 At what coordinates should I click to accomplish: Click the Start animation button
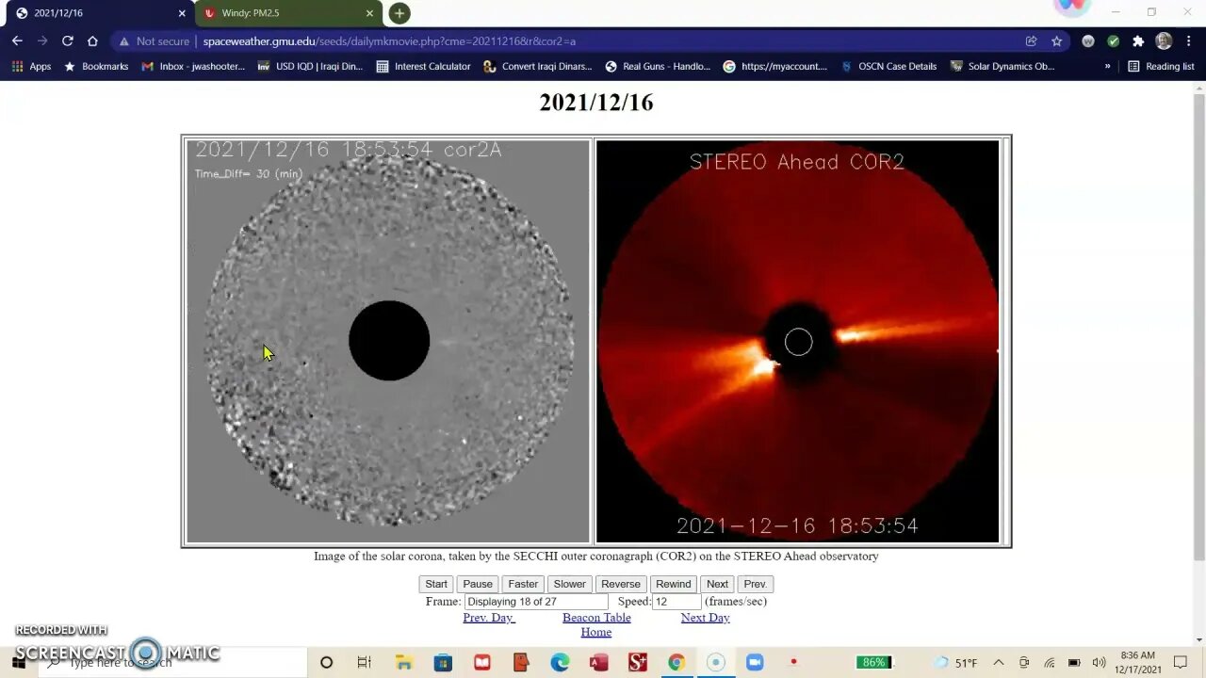click(x=436, y=584)
